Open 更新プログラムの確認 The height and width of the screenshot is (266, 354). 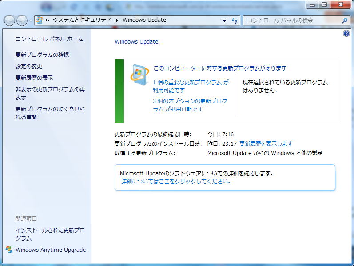click(42, 55)
